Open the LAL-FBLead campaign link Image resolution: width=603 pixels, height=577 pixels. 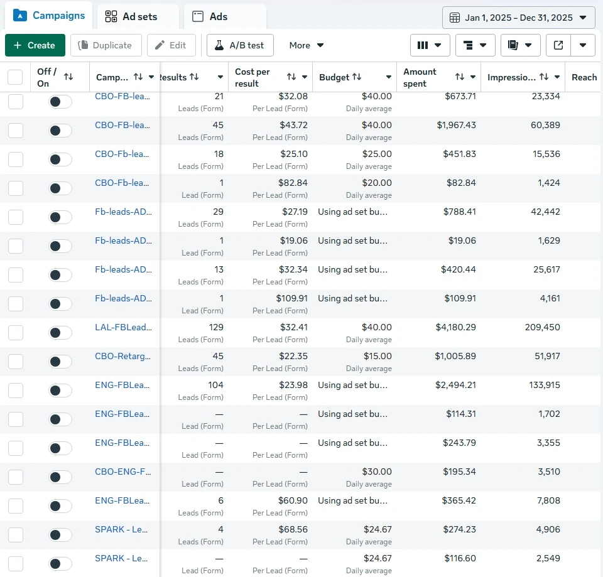click(124, 328)
